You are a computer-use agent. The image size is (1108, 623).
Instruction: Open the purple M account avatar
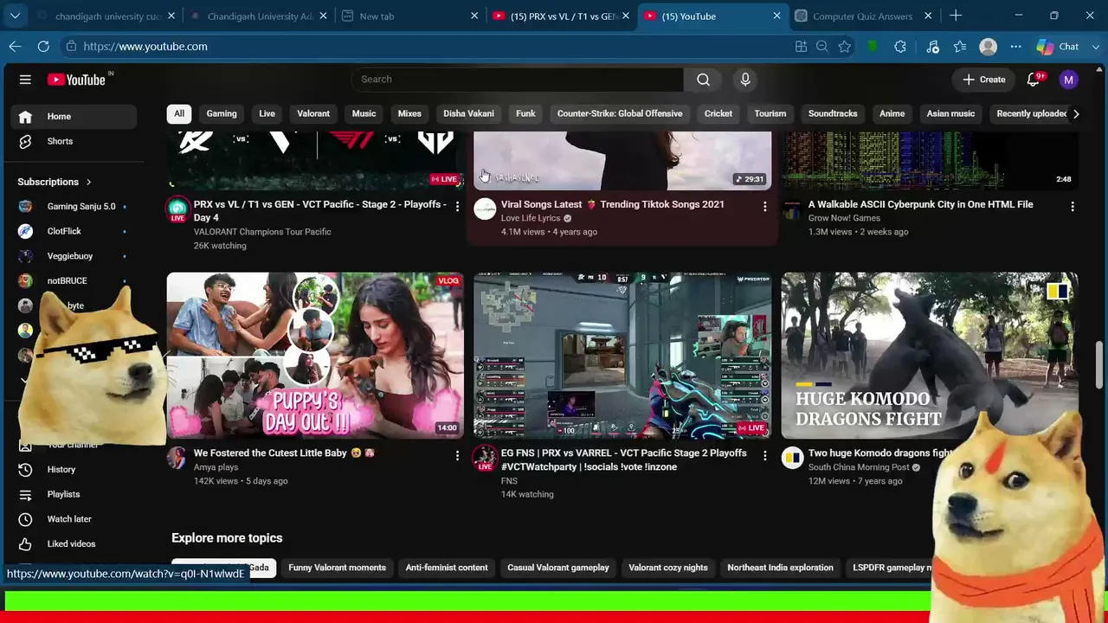1069,80
